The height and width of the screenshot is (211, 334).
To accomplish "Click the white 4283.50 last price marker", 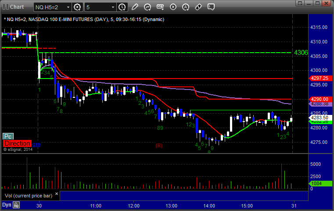I will [320, 118].
